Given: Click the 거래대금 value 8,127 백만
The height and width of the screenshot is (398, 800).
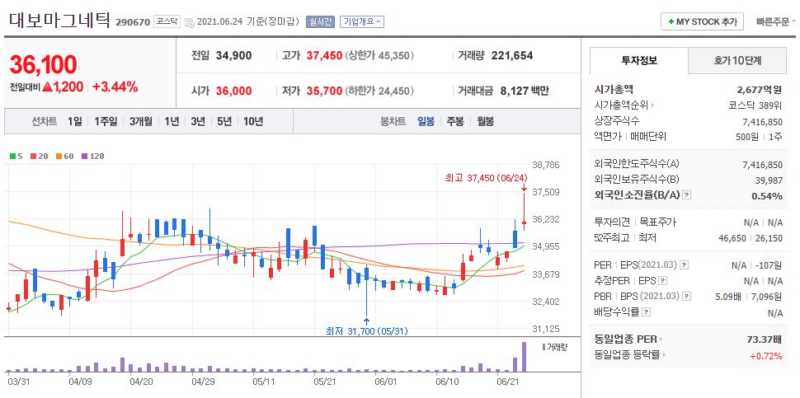Looking at the screenshot, I should pos(525,91).
